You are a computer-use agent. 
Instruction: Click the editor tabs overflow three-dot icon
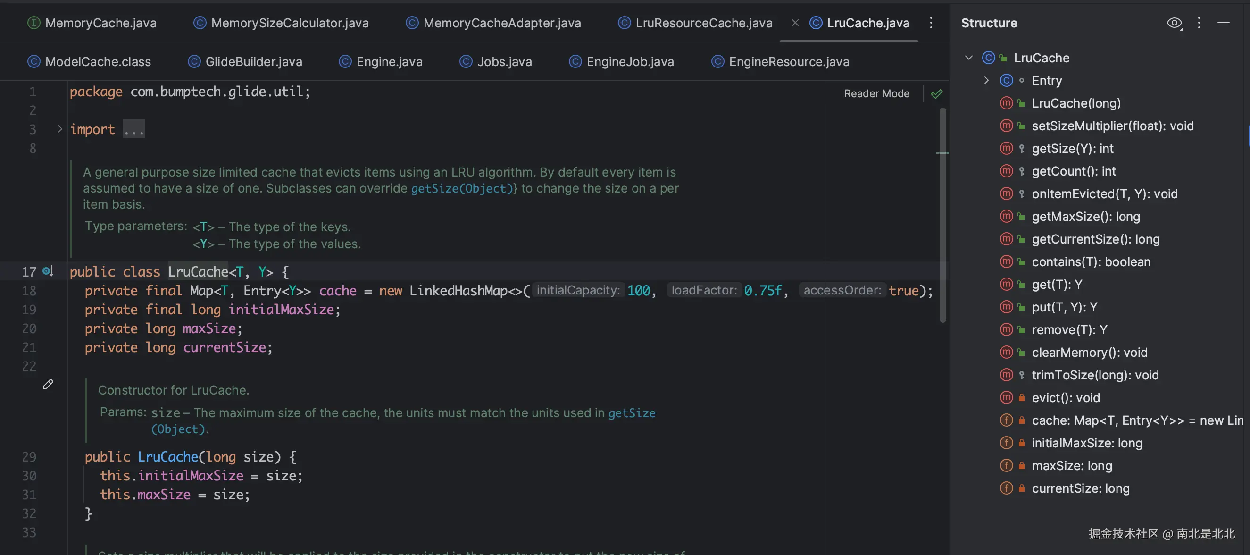point(931,23)
